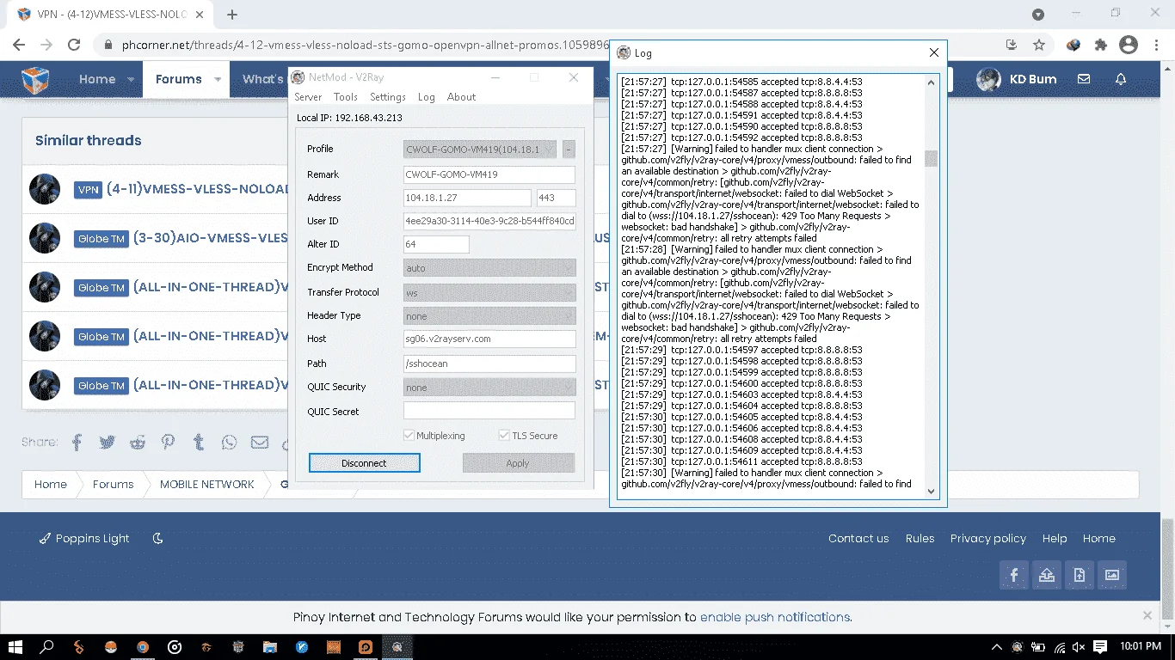The image size is (1175, 660).
Task: Open the Encrypt Method dropdown
Action: point(489,268)
